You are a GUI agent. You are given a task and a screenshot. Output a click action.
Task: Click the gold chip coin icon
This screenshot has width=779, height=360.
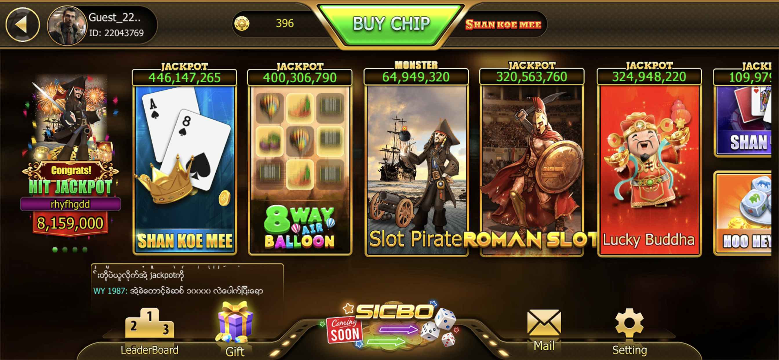[242, 23]
